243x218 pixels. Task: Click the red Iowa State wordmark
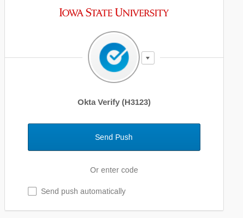pyautogui.click(x=114, y=13)
